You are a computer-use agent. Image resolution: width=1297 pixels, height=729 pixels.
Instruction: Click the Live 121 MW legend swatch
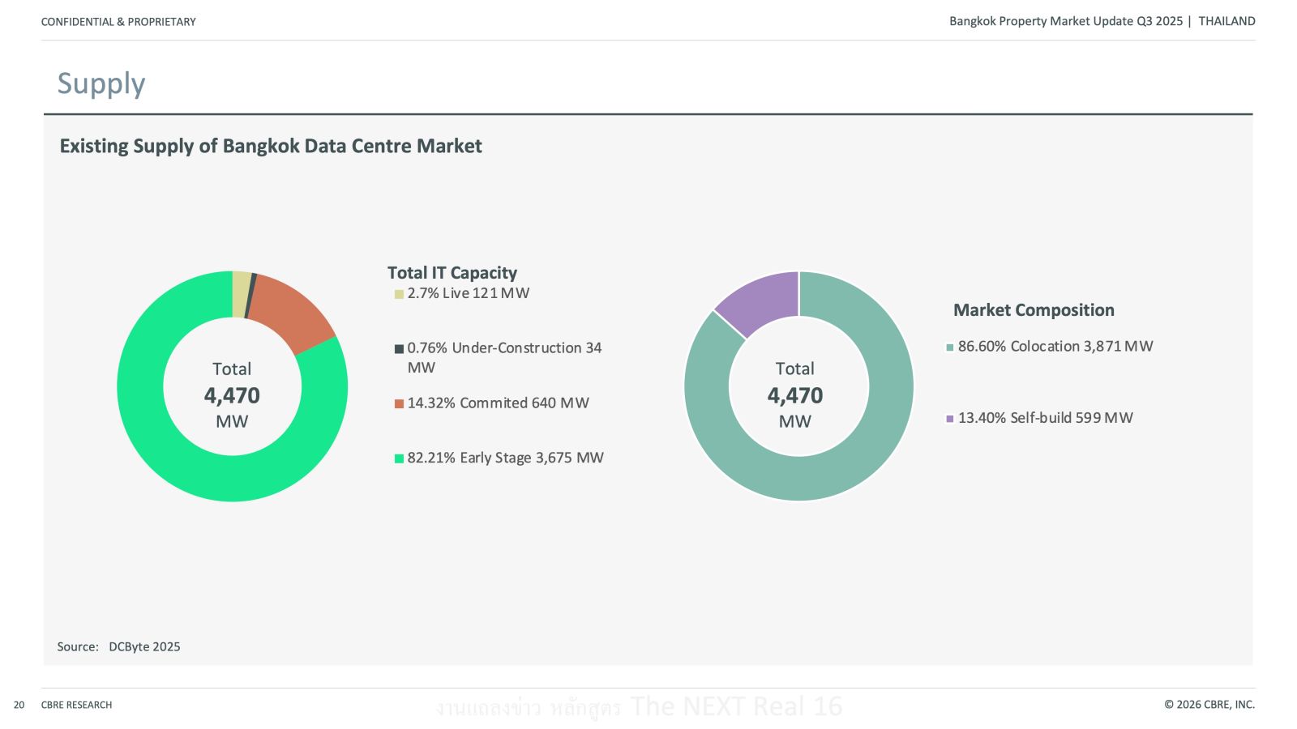coord(399,294)
